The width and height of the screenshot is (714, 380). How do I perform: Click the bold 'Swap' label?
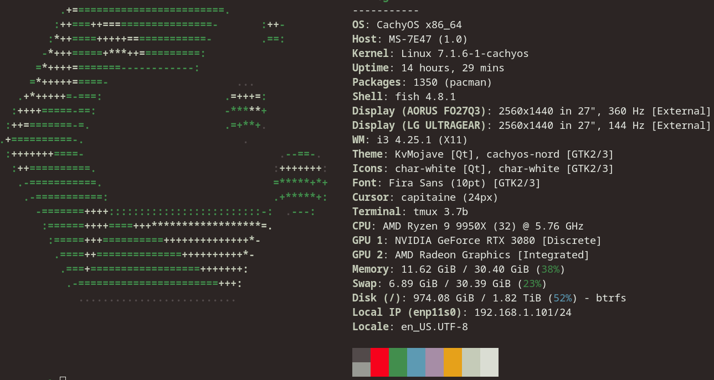[x=364, y=284]
